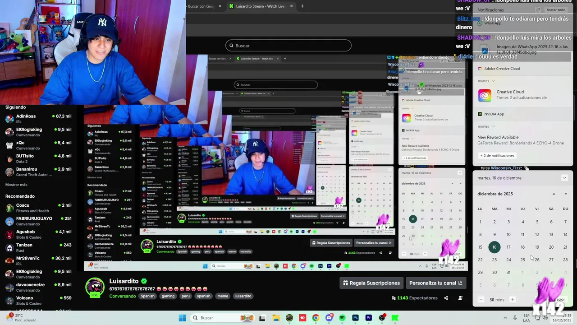The width and height of the screenshot is (577, 325).
Task: Open AdinRoss channel in sidebar
Action: pyautogui.click(x=38, y=119)
